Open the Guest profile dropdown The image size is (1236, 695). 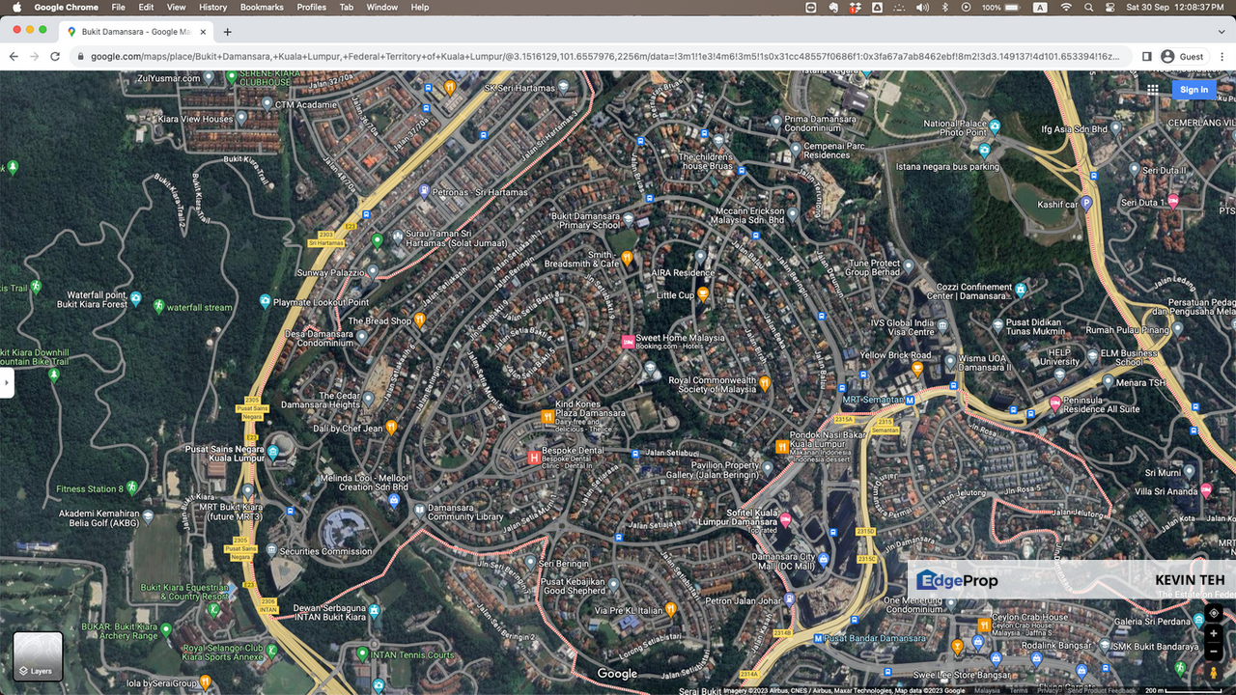[x=1183, y=57]
